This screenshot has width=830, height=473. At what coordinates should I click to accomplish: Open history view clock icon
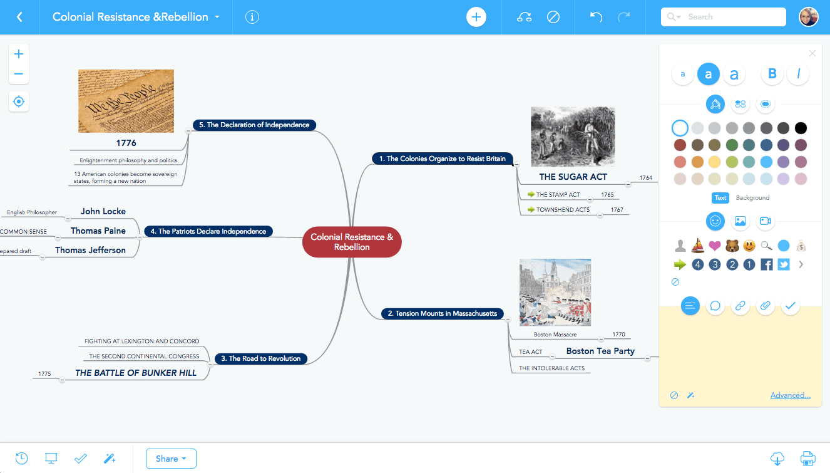21,458
